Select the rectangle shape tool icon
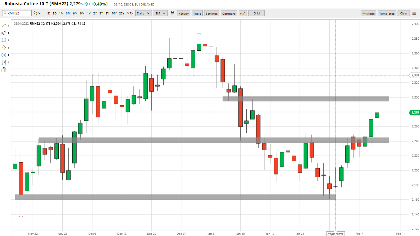 [x=4, y=40]
